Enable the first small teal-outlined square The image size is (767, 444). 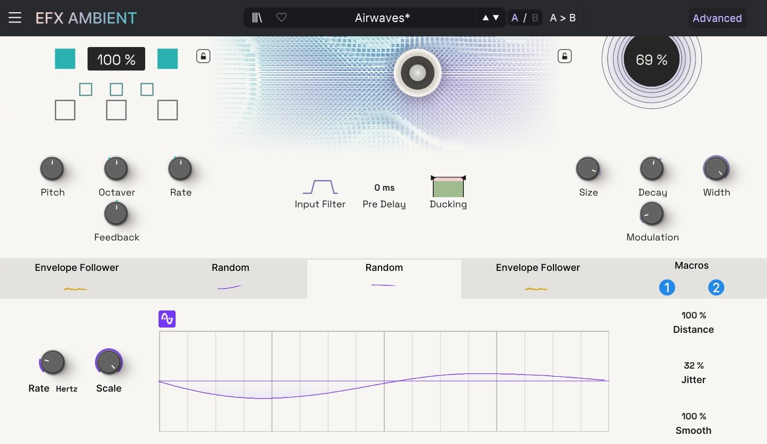(x=85, y=89)
